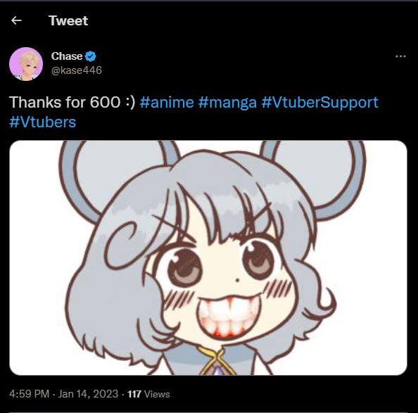
Task: Click the 4:59 PM timestamp
Action: 29,394
